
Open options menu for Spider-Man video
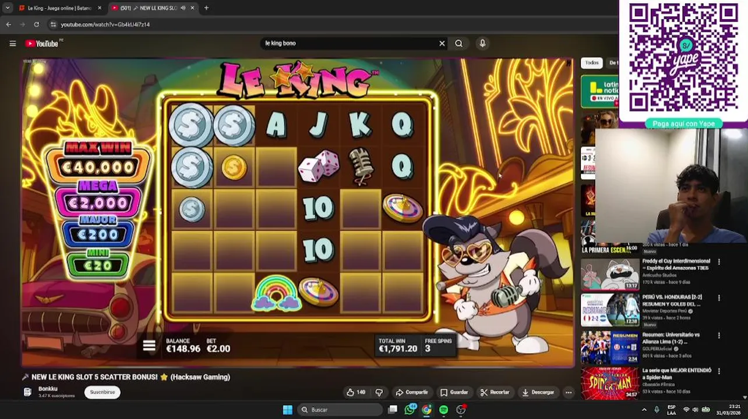719,371
